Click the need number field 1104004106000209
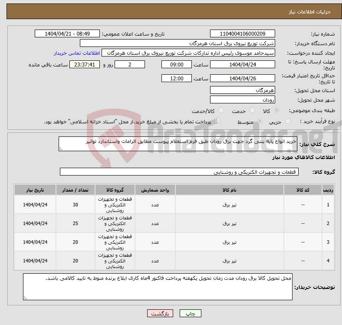The image size is (342, 325). pyautogui.click(x=242, y=33)
